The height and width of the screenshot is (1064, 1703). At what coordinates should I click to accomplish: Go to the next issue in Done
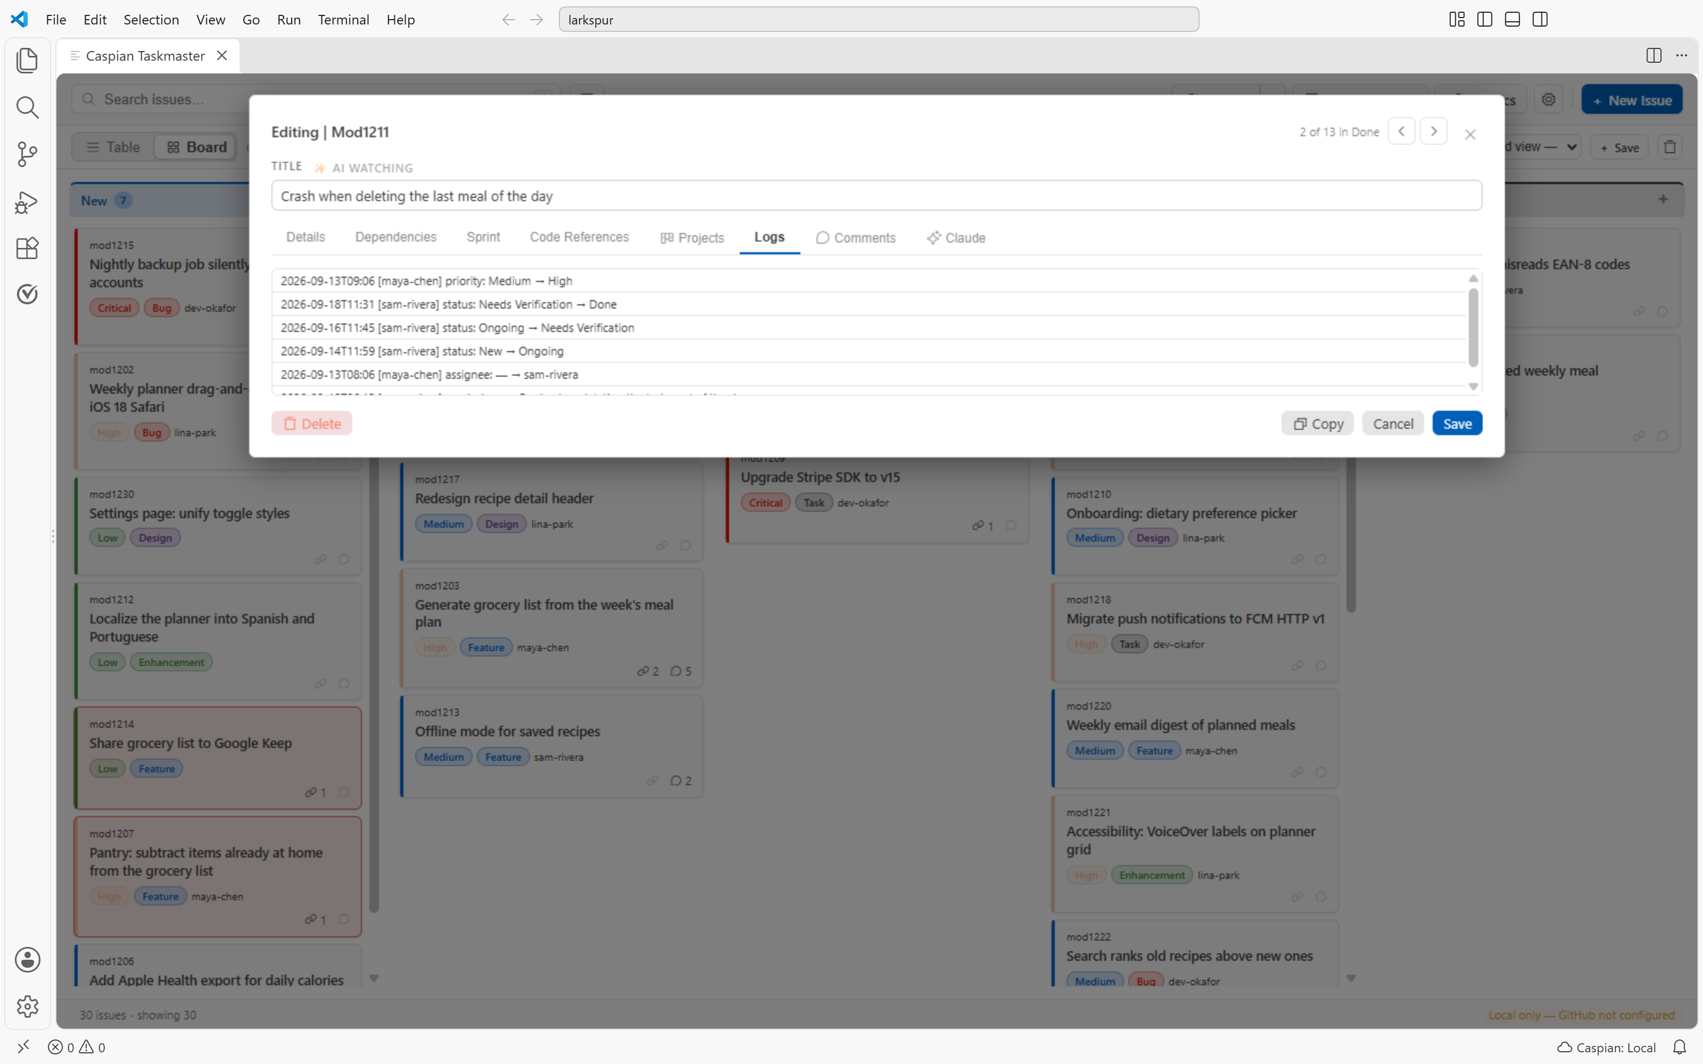pyautogui.click(x=1434, y=131)
